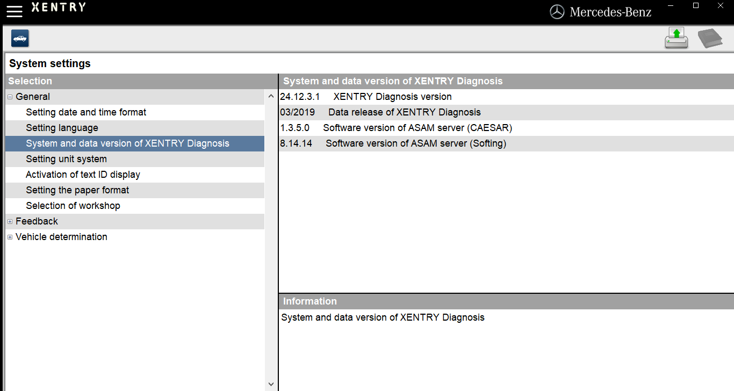Screen dimensions: 734x391
Task: Click the XENTRY Diagnosis version row
Action: coord(506,97)
